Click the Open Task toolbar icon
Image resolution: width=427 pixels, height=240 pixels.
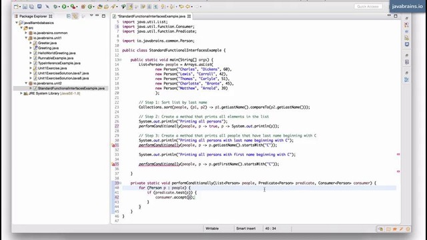pos(106,7)
